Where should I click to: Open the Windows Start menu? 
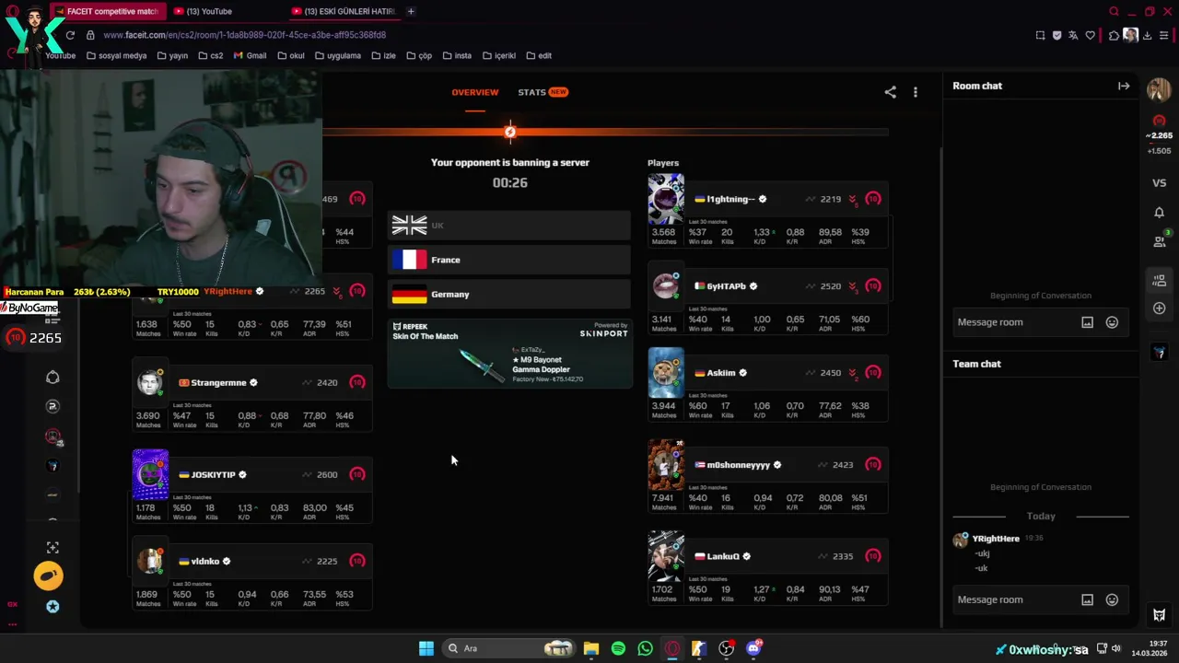(426, 648)
